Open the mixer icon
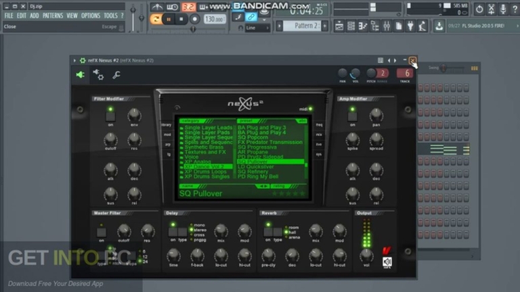The image size is (520, 292). pos(387,26)
